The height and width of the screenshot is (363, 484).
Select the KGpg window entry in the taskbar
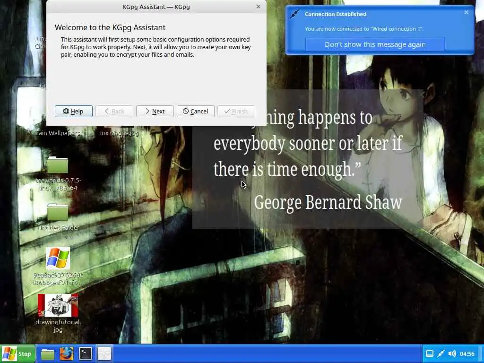[104, 354]
